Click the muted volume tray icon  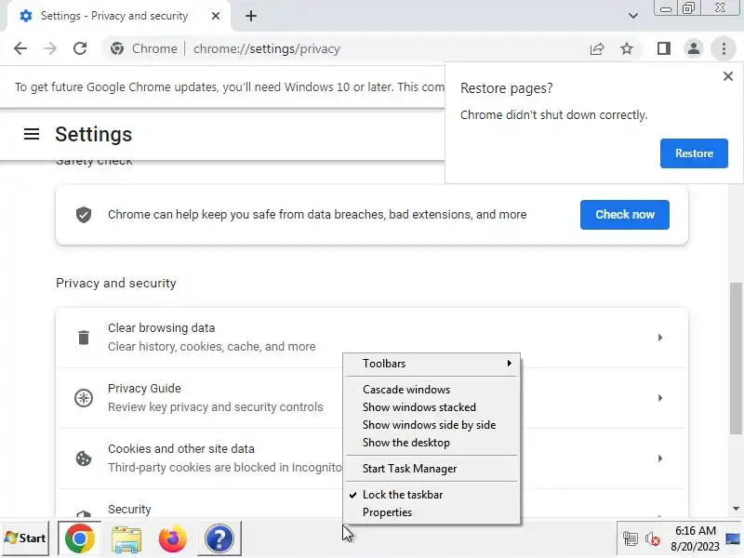(653, 539)
